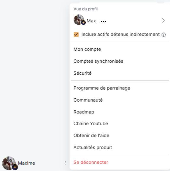The height and width of the screenshot is (171, 170).
Task: Open Chaîne Youtube link
Action: pyautogui.click(x=91, y=123)
